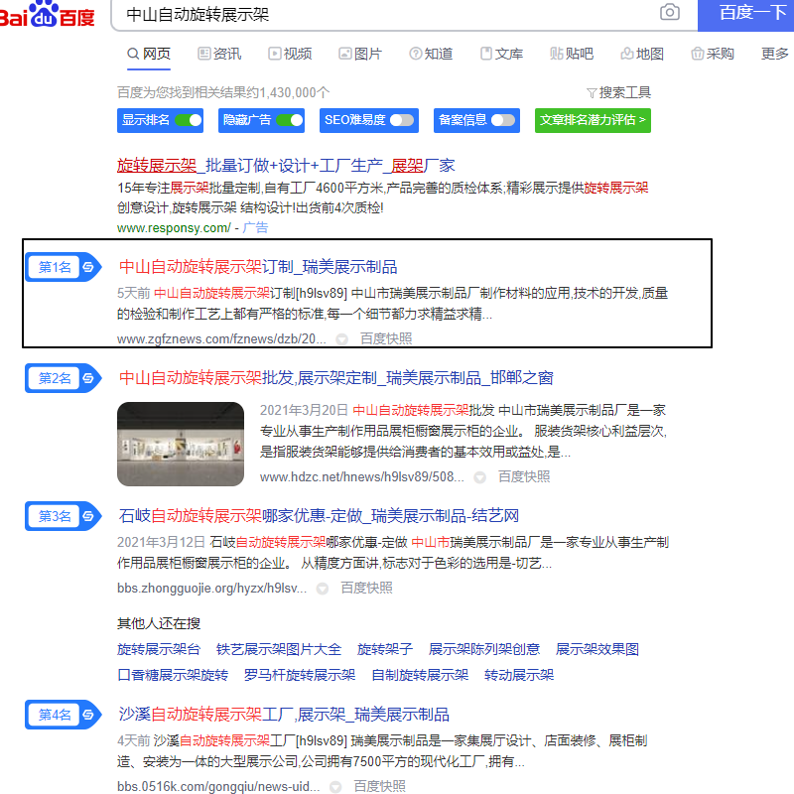Open the ad result 旋转展示架_批量订做

click(x=286, y=165)
